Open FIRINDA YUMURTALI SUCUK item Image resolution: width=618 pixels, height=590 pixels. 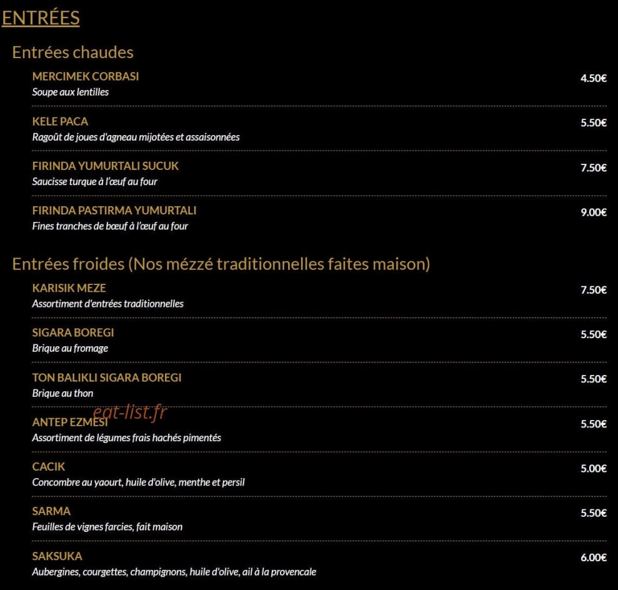click(105, 166)
